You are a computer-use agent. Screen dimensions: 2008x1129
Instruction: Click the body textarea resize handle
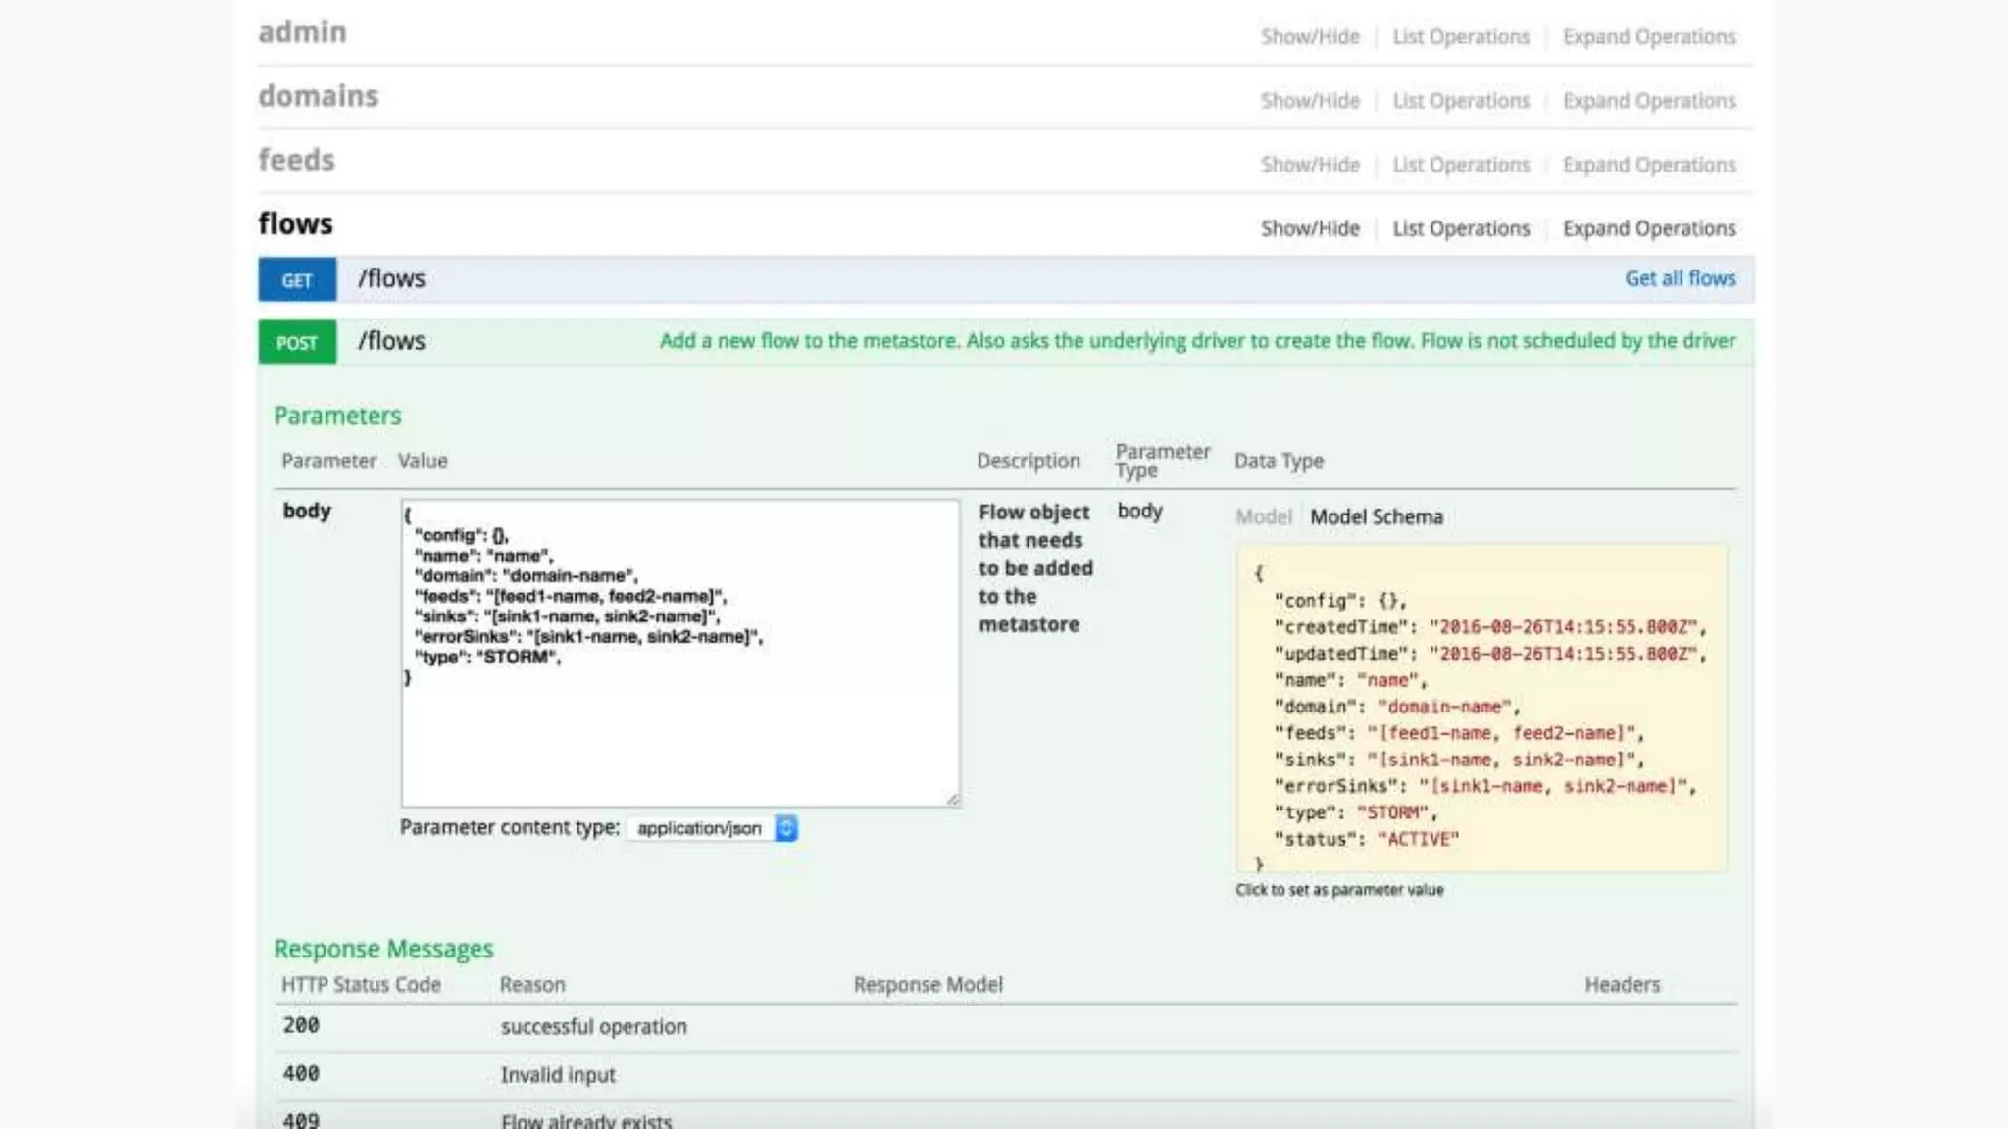pos(952,799)
